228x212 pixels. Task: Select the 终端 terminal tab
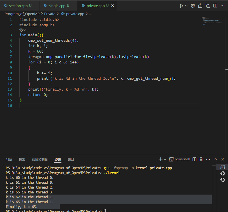pyautogui.click(x=58, y=159)
